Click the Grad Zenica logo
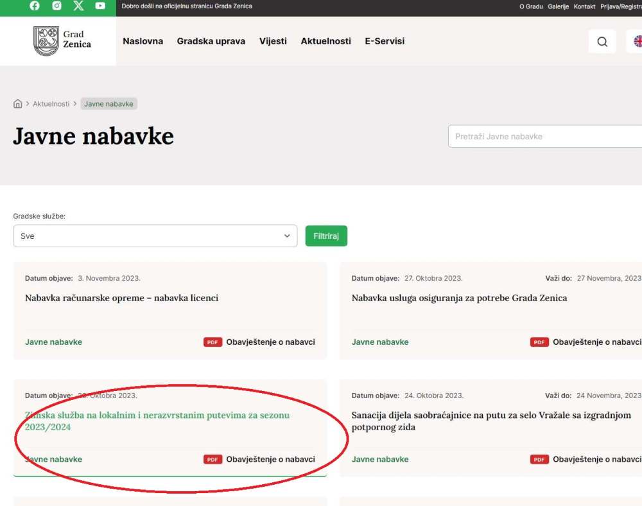This screenshot has width=642, height=506. click(x=62, y=40)
